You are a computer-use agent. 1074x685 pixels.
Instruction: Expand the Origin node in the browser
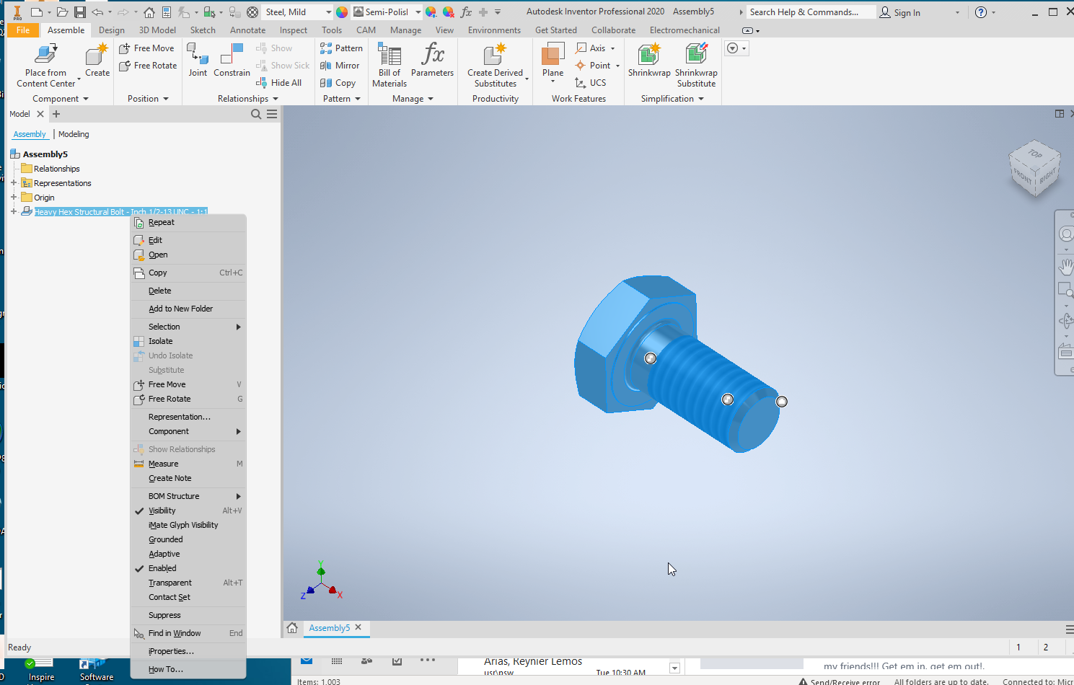14,197
